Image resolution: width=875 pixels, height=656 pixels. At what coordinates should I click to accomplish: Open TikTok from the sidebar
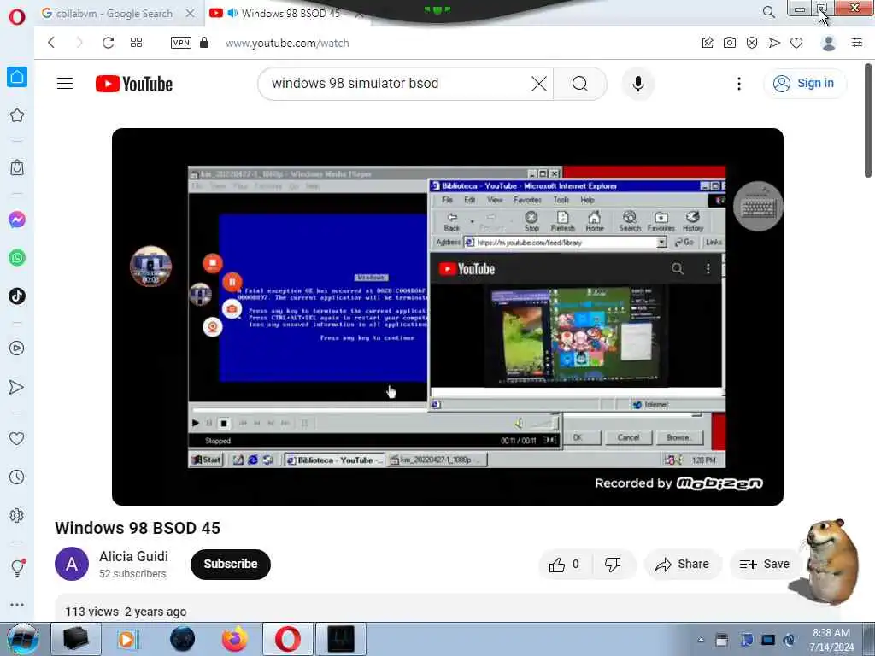[x=17, y=296]
